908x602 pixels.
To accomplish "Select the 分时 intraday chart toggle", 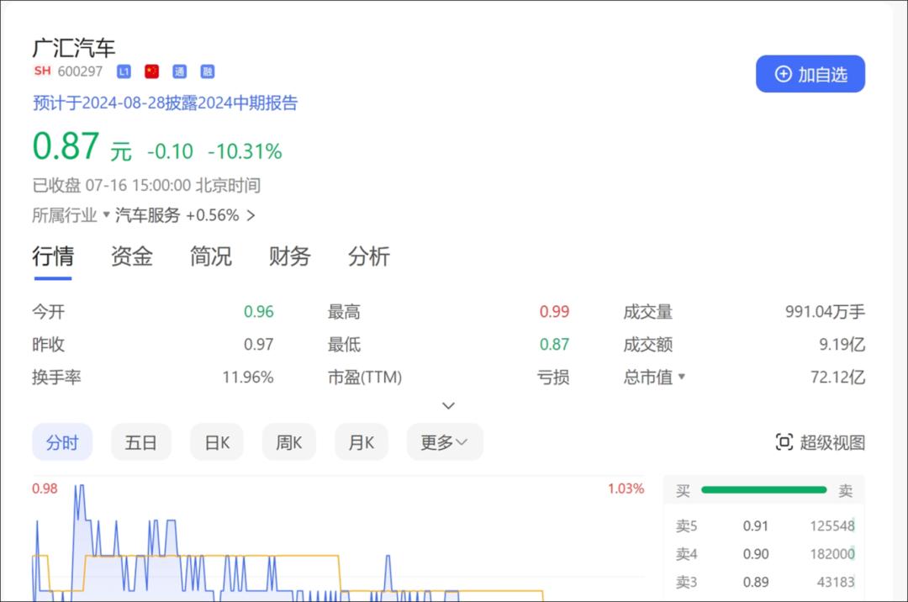I will 62,442.
